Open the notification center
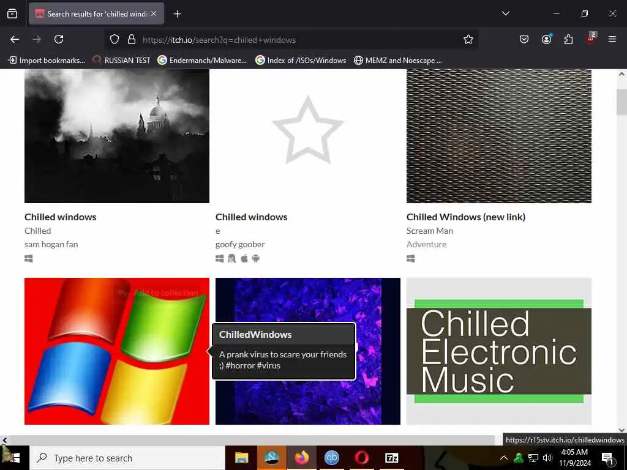 click(x=607, y=458)
